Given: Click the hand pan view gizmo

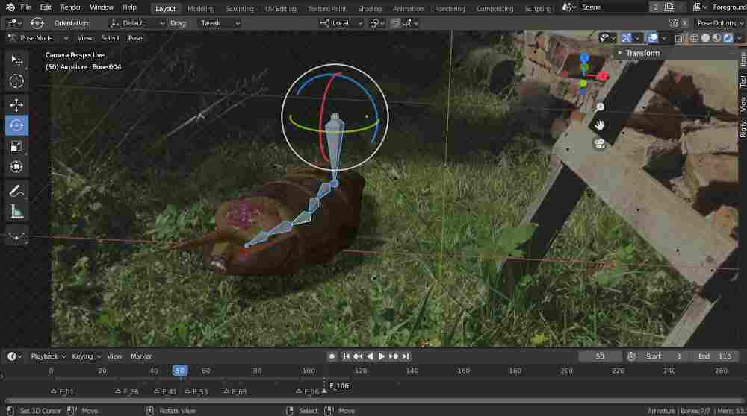Looking at the screenshot, I should pos(599,125).
